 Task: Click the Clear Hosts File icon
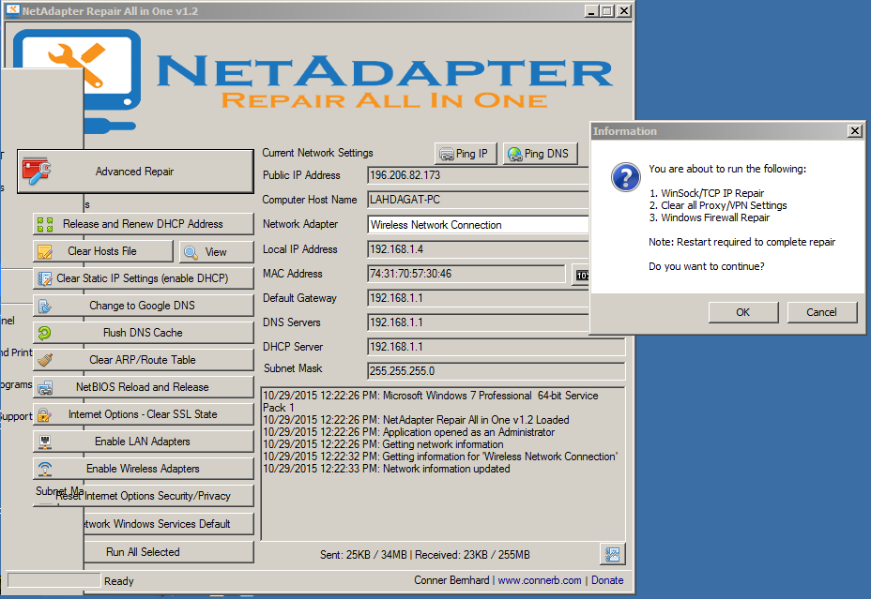(45, 252)
